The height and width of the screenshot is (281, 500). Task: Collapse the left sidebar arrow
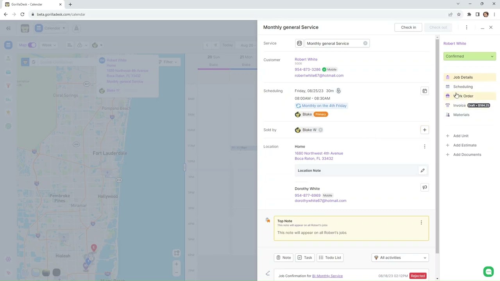(8, 28)
